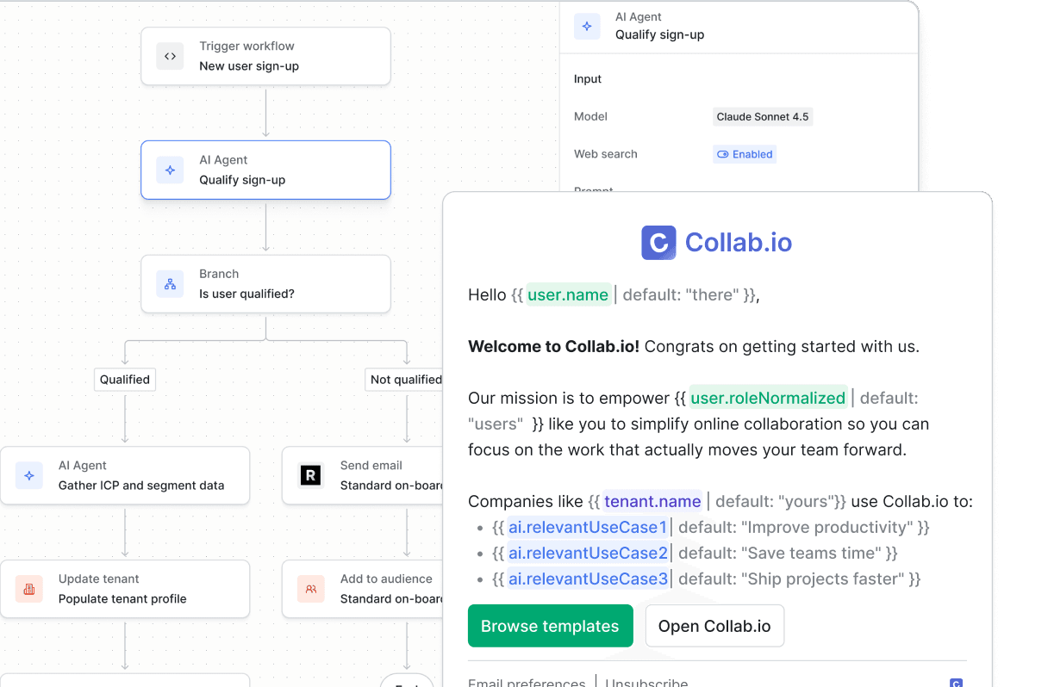This screenshot has width=1048, height=687.
Task: Click the ai.relevantUseCase1 variable tag
Action: click(x=588, y=527)
